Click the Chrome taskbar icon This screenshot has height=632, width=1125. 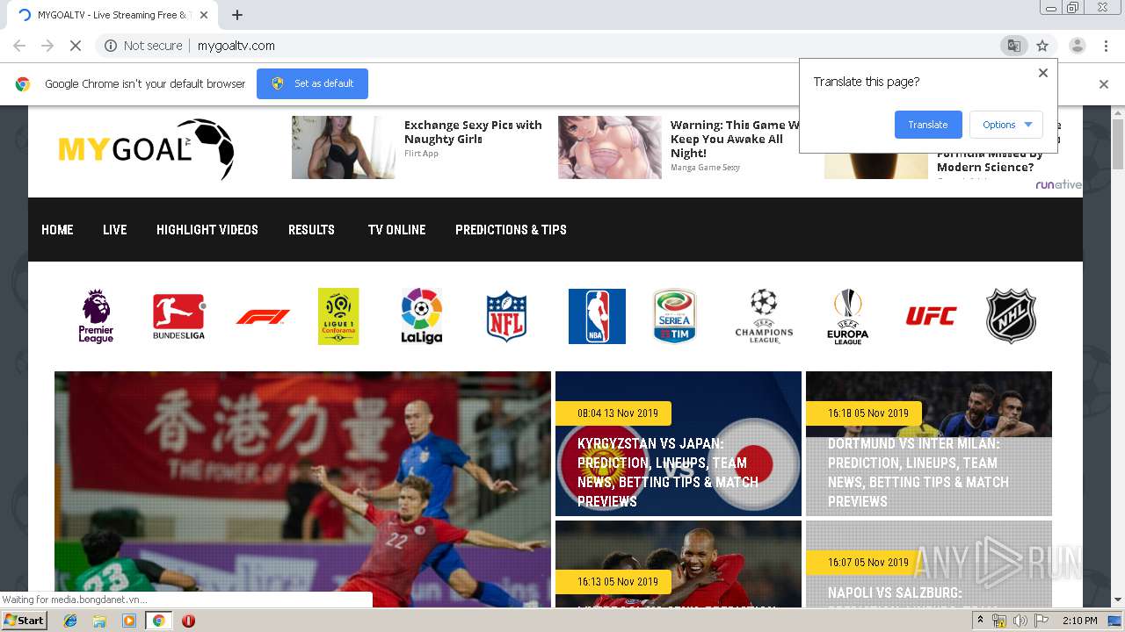158,621
